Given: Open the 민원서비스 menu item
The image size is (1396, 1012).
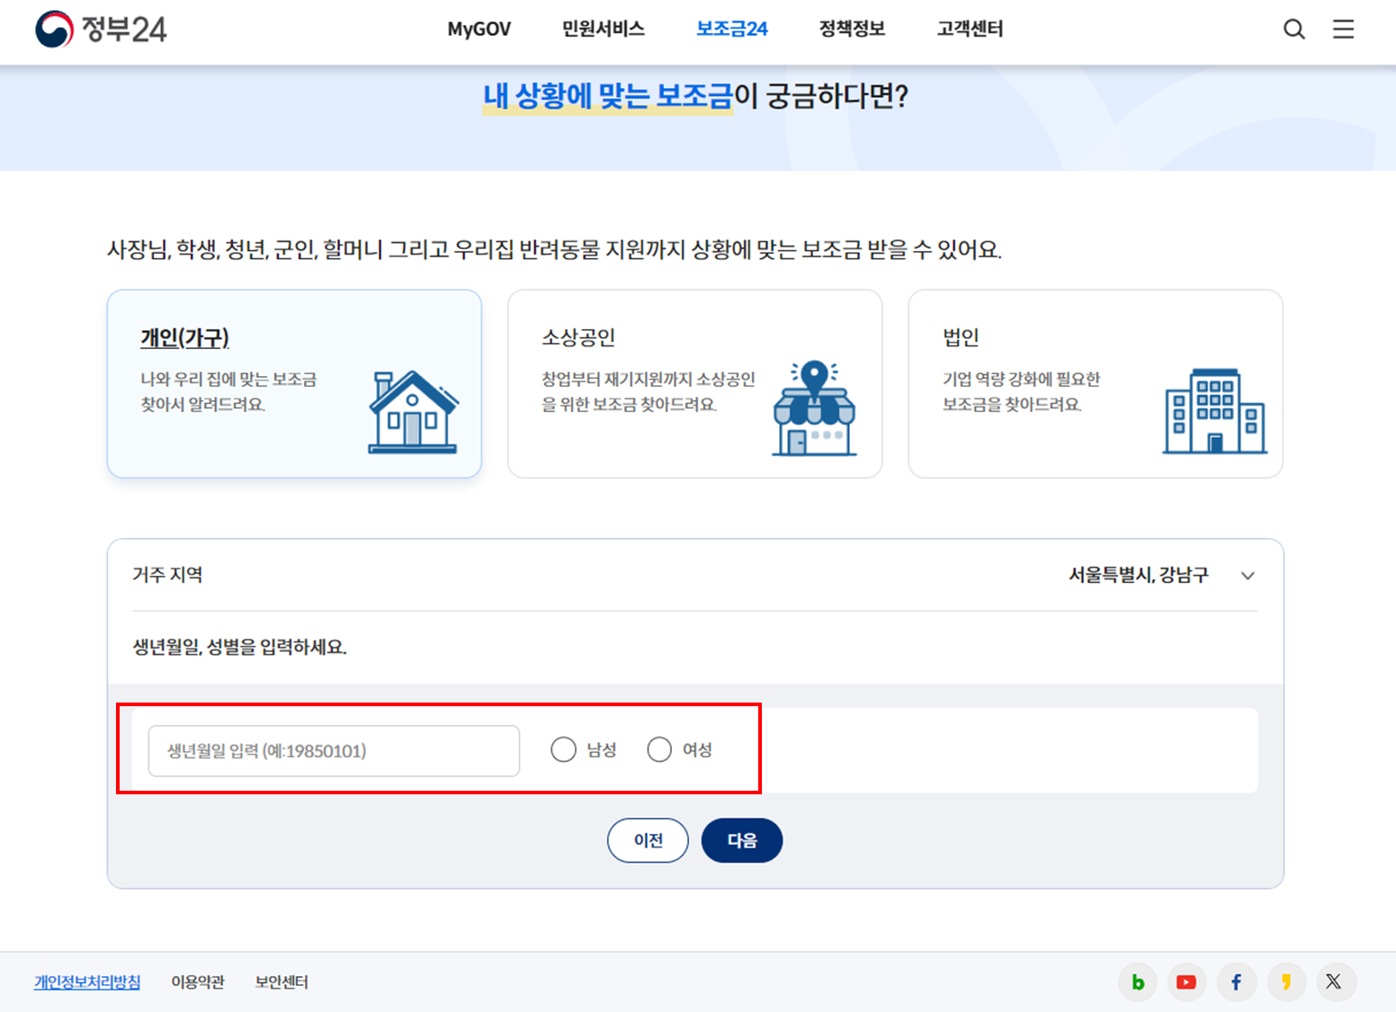Looking at the screenshot, I should coord(602,29).
